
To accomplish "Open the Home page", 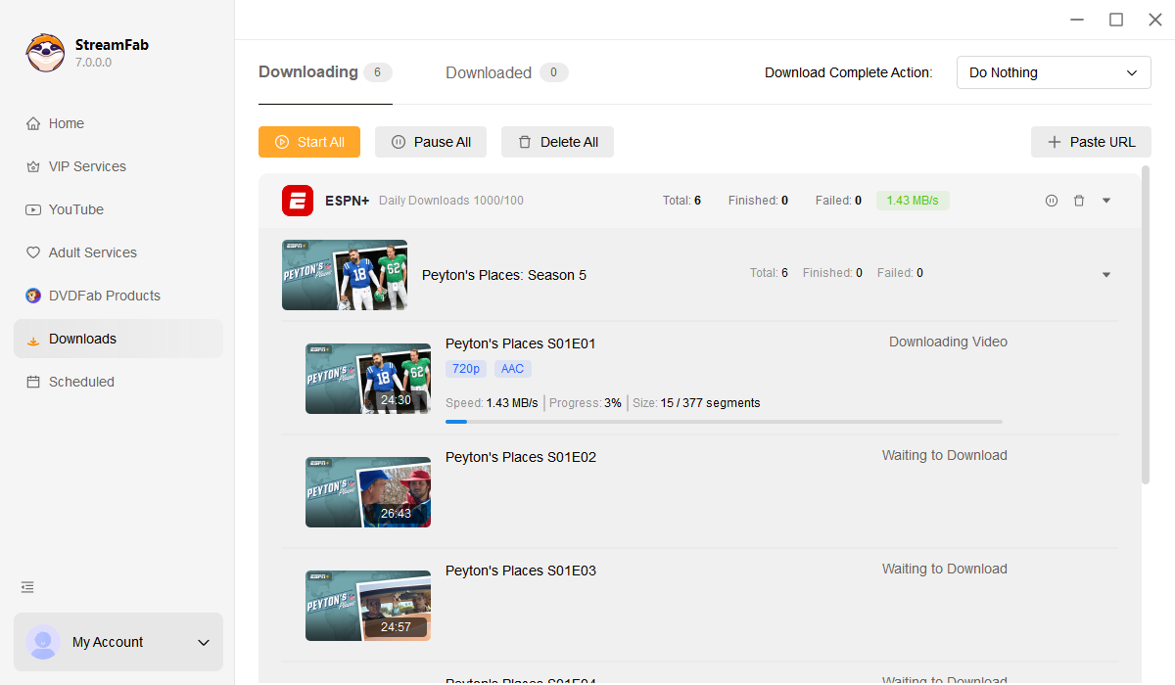I will [x=67, y=123].
